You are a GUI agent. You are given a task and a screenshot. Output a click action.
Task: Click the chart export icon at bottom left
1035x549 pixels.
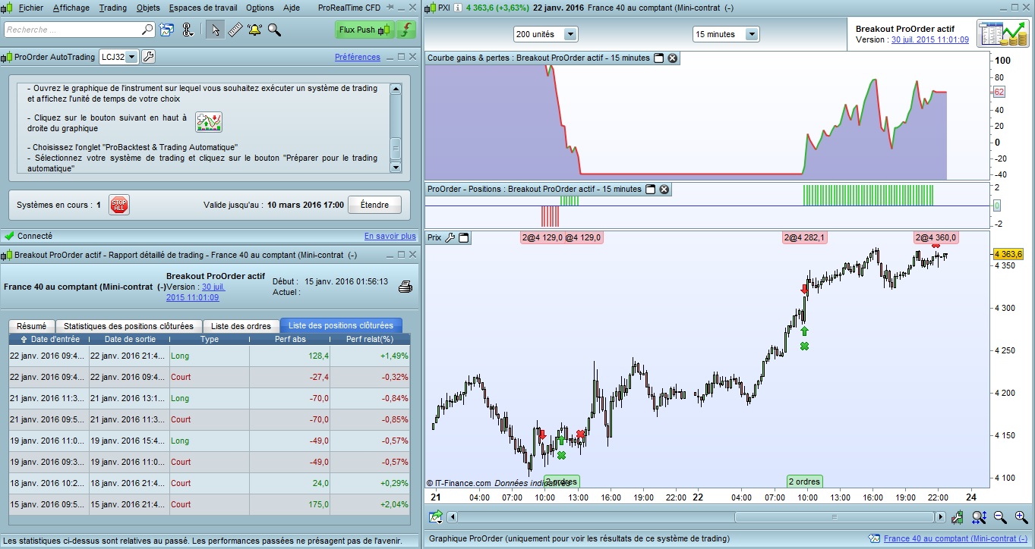tap(436, 517)
